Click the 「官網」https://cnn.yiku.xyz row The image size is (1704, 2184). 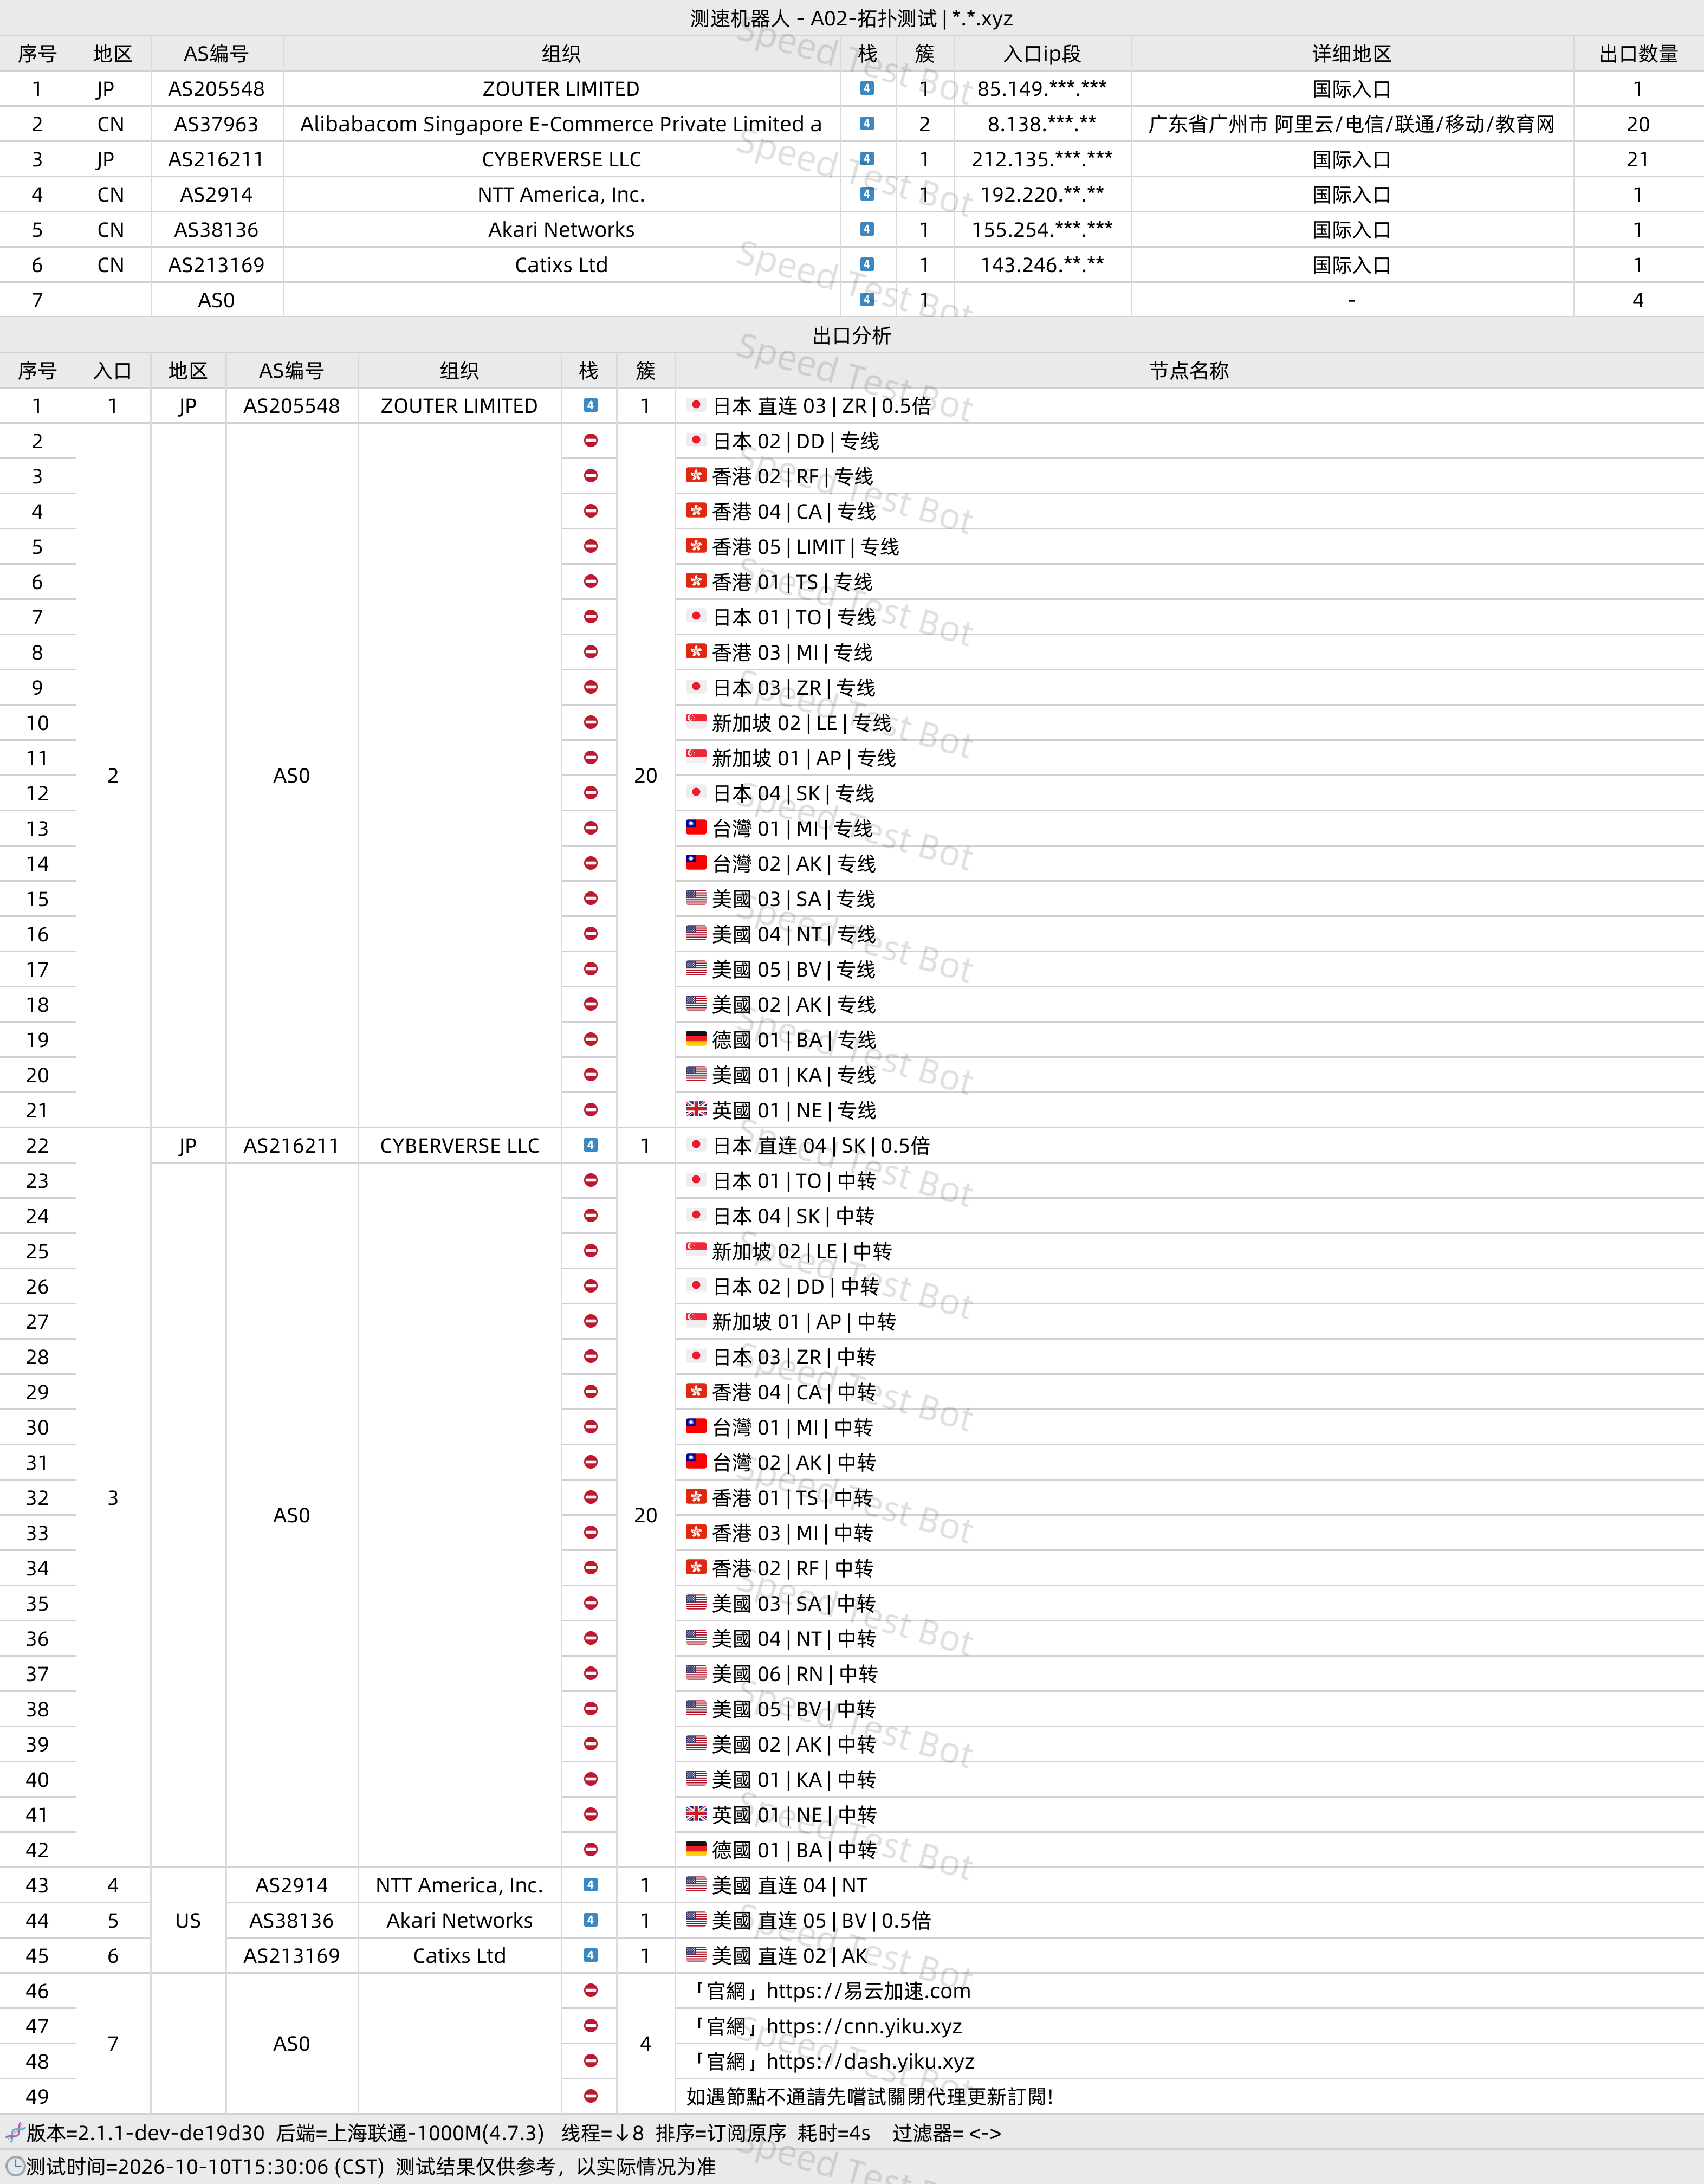(1189, 2026)
